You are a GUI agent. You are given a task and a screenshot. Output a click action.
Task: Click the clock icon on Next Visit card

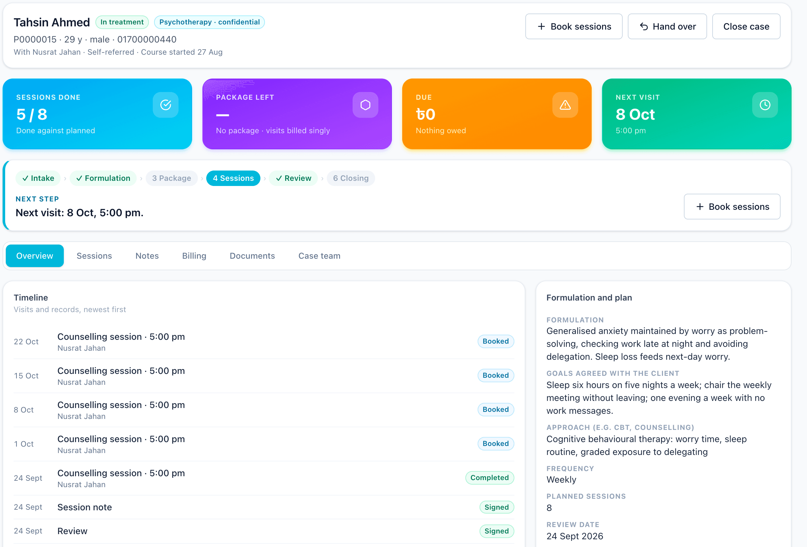(765, 105)
